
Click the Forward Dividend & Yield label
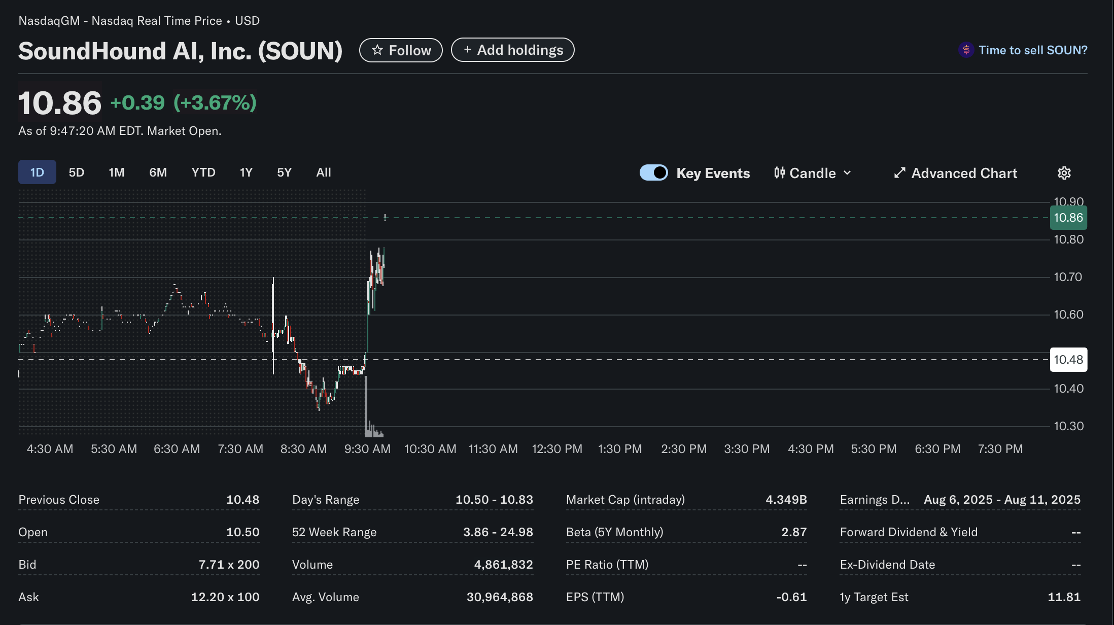[x=909, y=532]
